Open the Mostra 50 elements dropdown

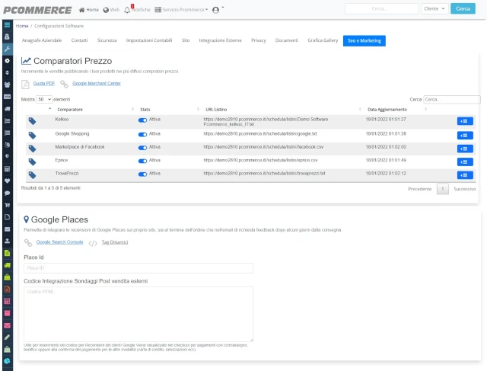pos(44,100)
